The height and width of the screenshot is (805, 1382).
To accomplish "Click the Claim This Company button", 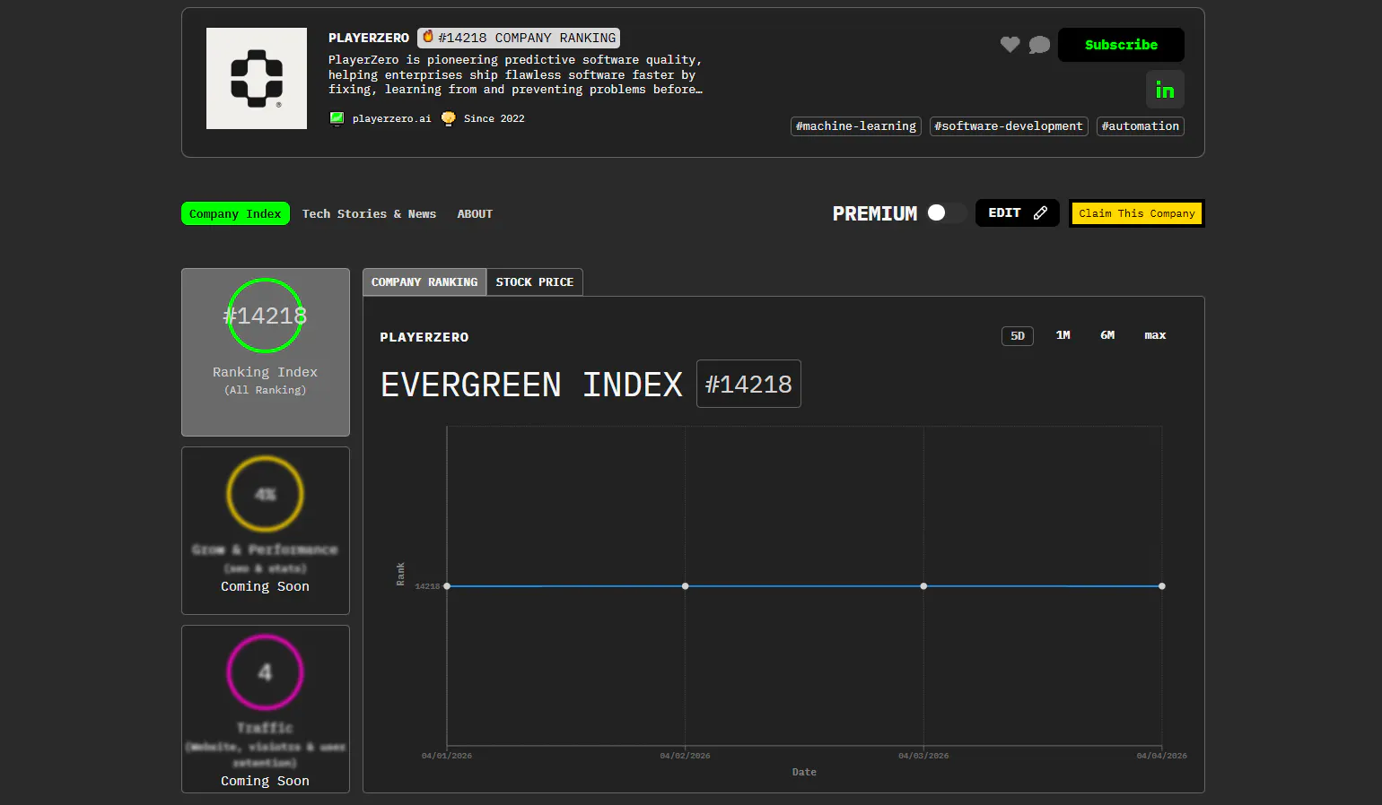I will [1136, 213].
